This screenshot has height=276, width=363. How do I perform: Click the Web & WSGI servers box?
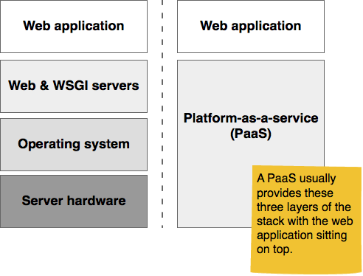pyautogui.click(x=74, y=86)
